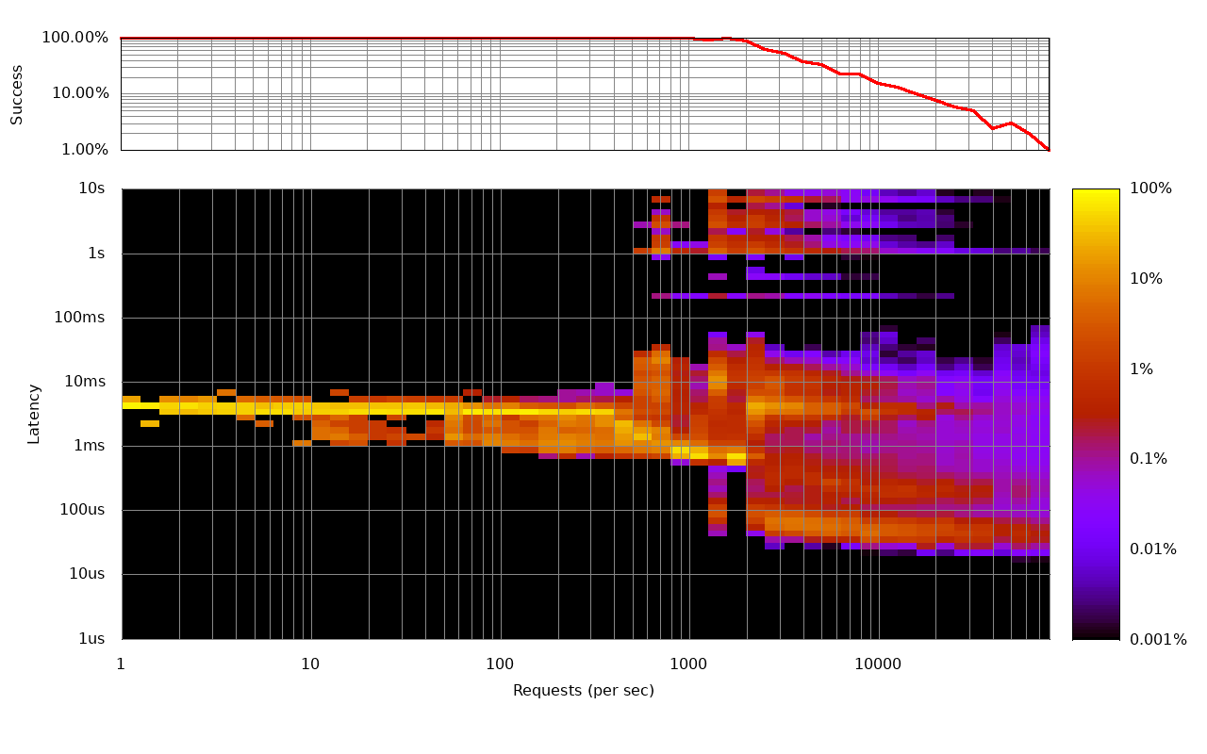Select the 100.00% success tick label

[x=74, y=38]
